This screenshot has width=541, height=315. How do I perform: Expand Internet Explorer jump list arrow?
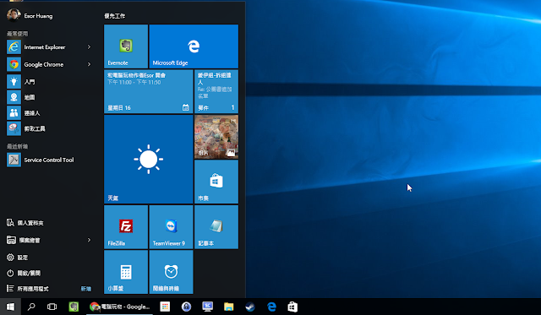click(89, 47)
